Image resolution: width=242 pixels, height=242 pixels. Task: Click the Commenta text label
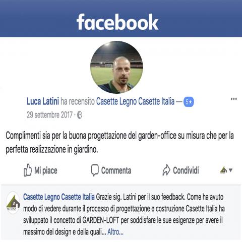[x=116, y=170]
